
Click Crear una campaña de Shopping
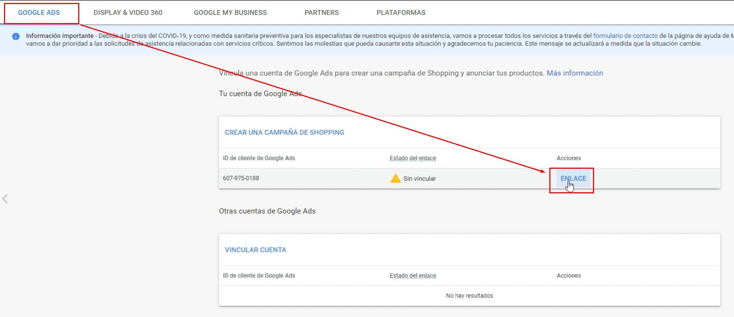285,132
